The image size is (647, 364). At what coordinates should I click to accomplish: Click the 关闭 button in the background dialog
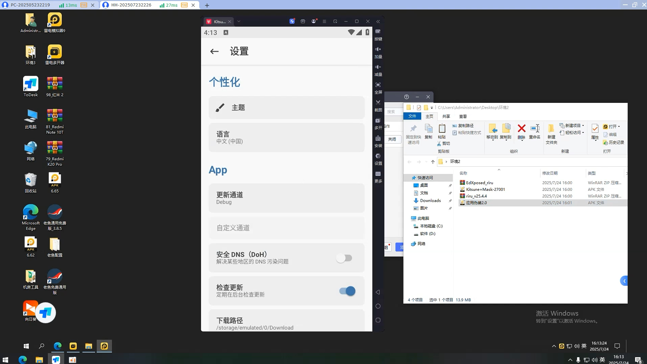point(392,139)
